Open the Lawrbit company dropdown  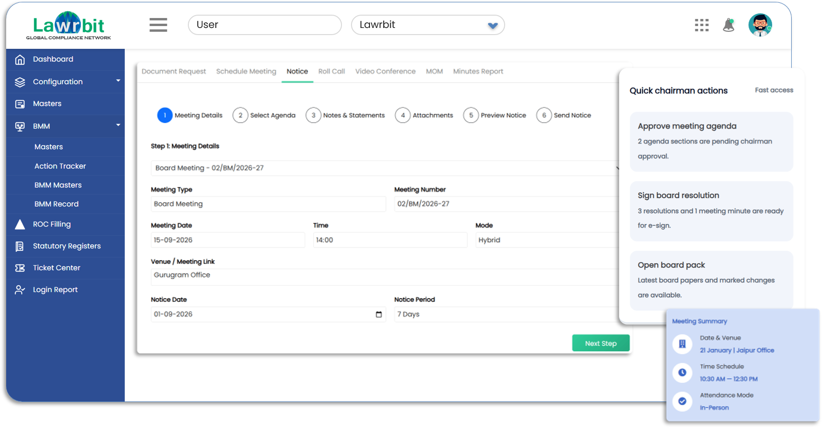(428, 25)
